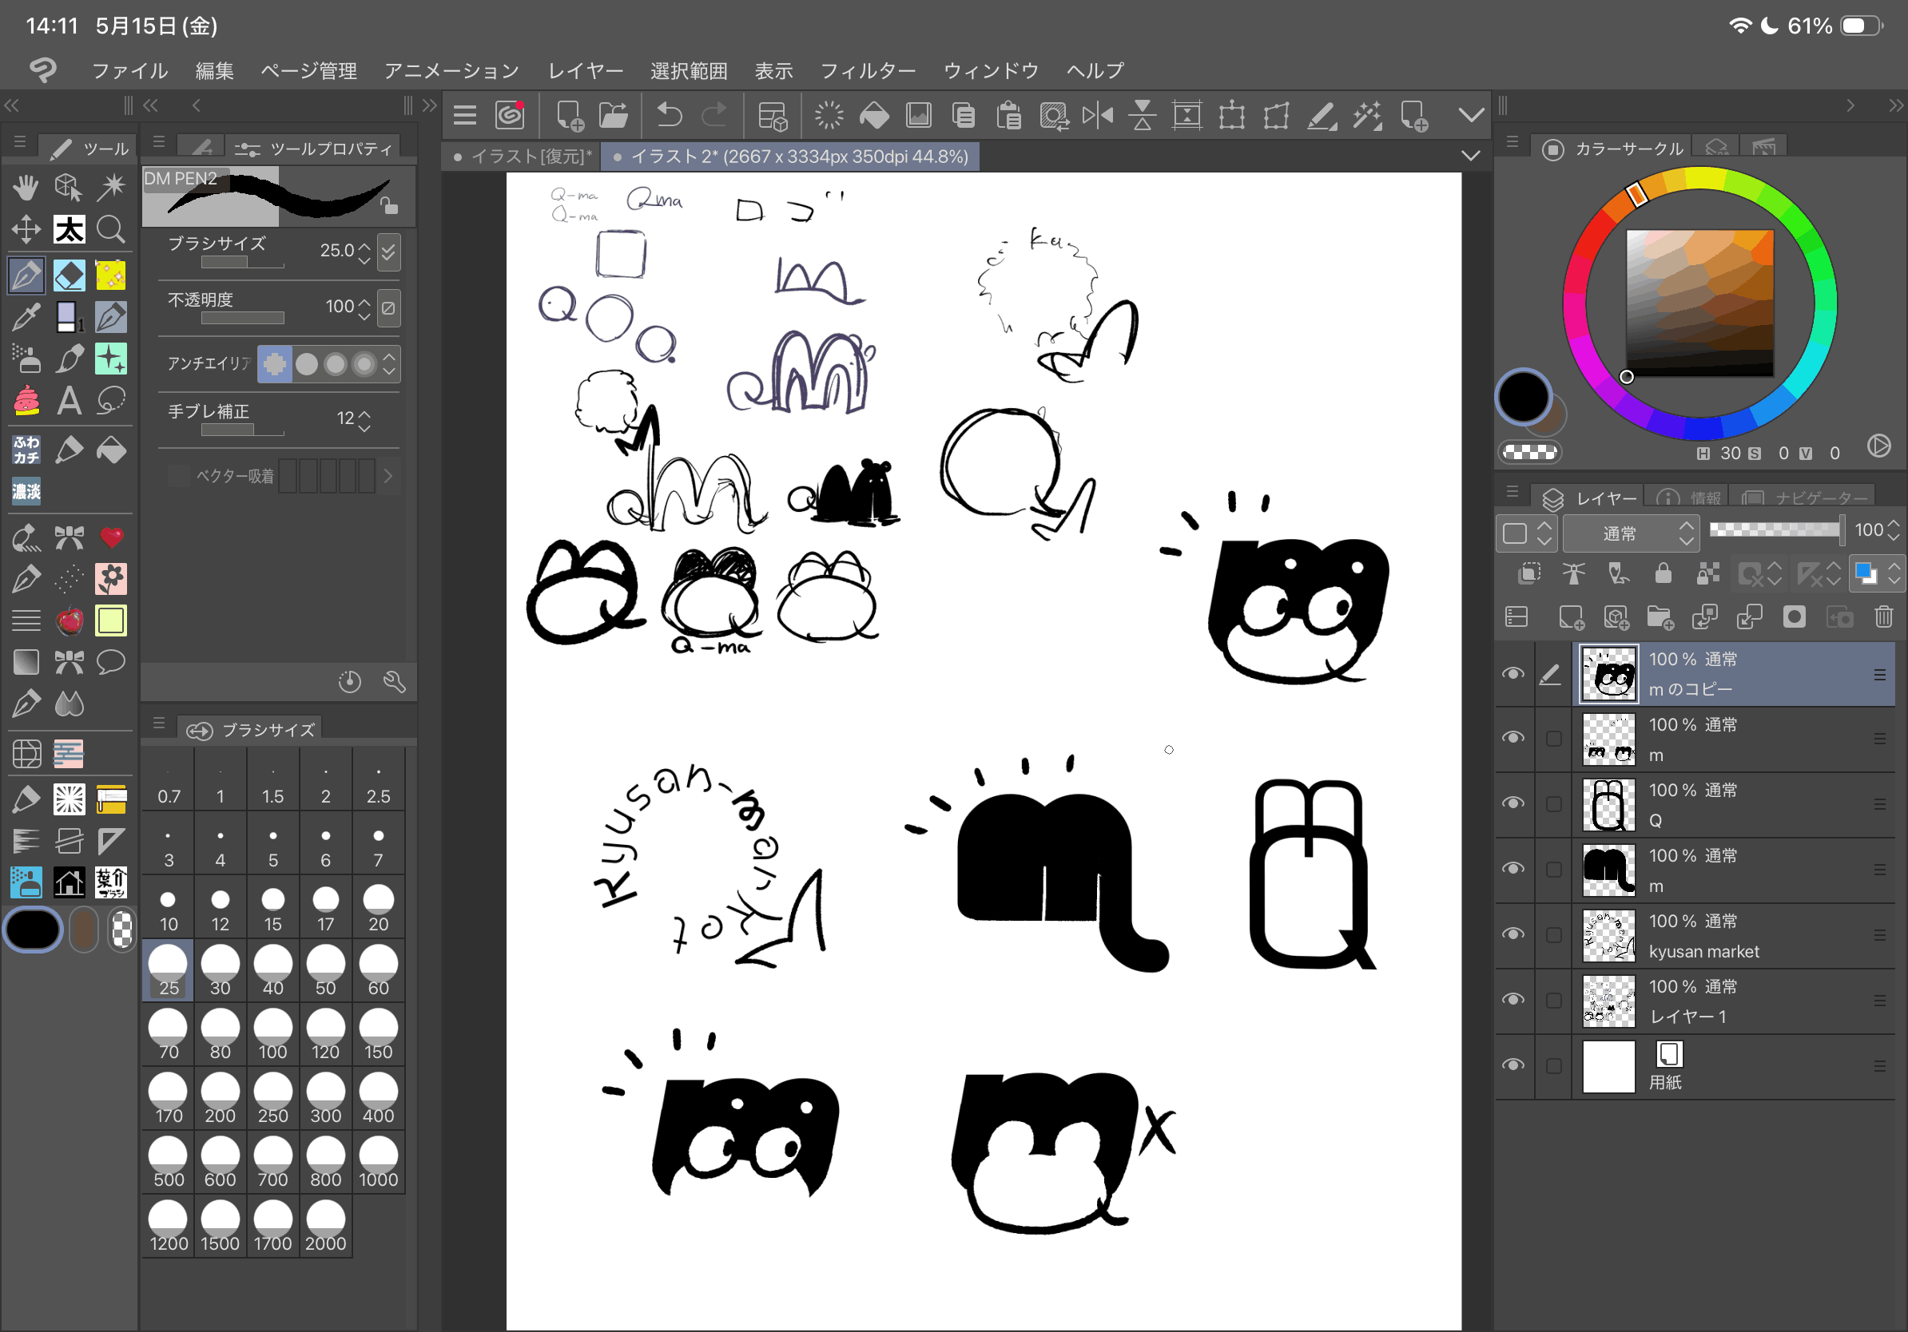
Task: Expand the canvas tab list chevron
Action: click(1471, 157)
